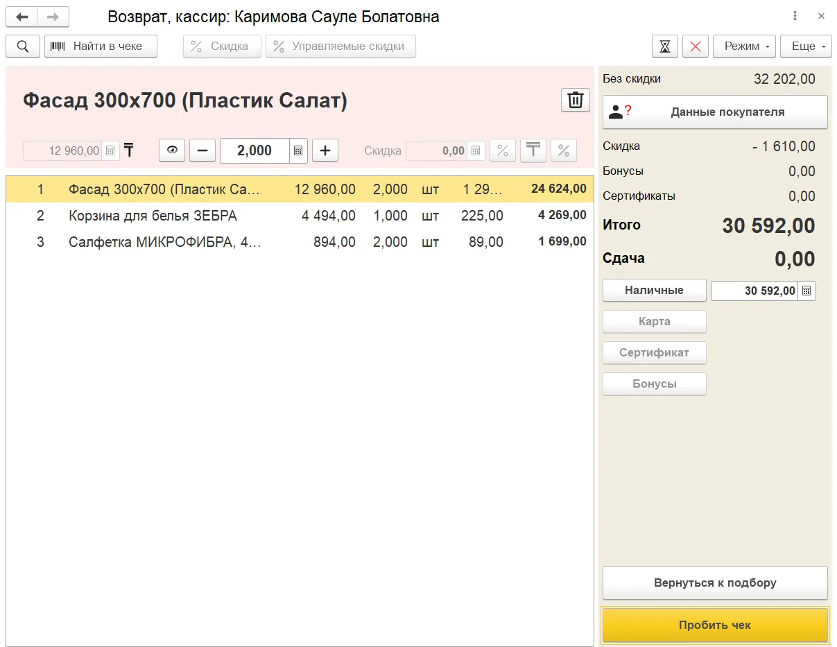837x647 pixels.
Task: Click the sum 4 269,00 in the table
Action: [562, 216]
